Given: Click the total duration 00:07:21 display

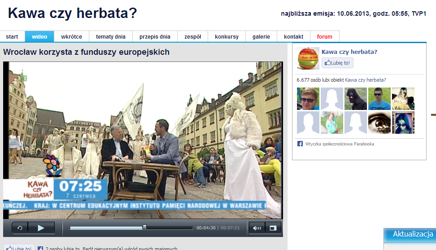Looking at the screenshot, I should click(230, 228).
